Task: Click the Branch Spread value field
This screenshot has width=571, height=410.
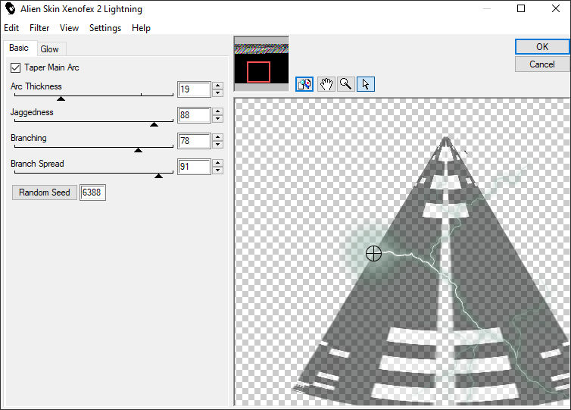Action: [x=194, y=167]
